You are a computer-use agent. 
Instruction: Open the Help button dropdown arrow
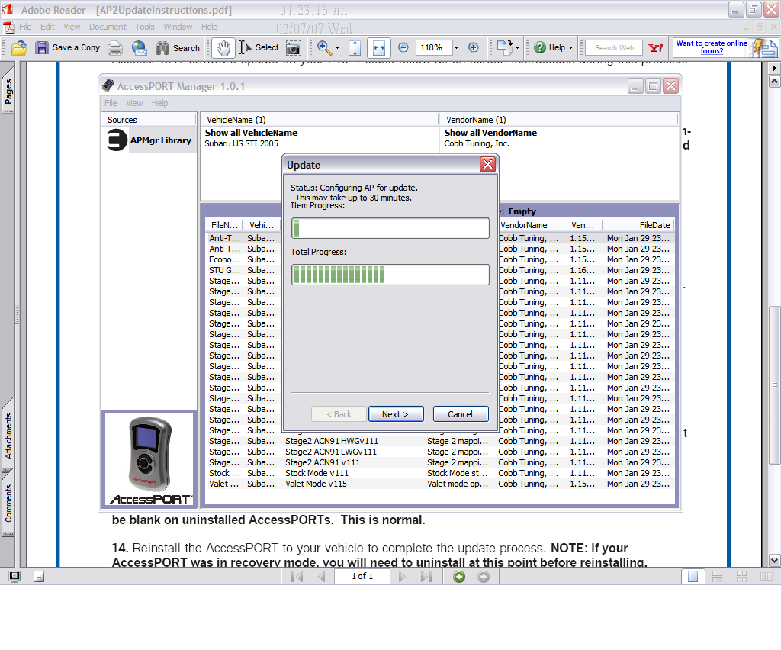(570, 48)
